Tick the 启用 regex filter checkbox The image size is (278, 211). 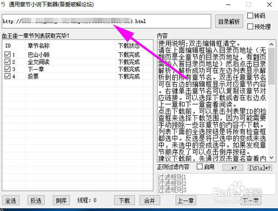(x=200, y=166)
